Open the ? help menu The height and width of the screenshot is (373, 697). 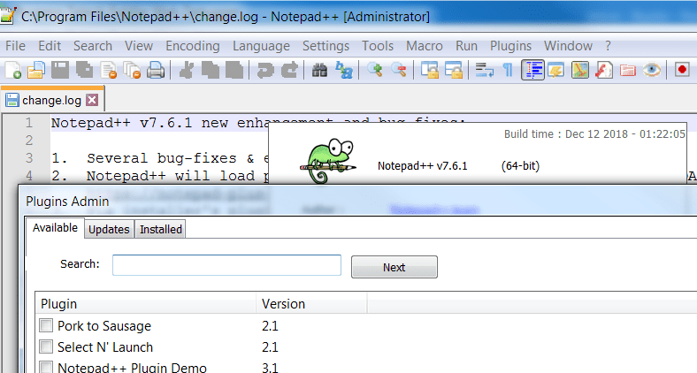click(x=608, y=46)
